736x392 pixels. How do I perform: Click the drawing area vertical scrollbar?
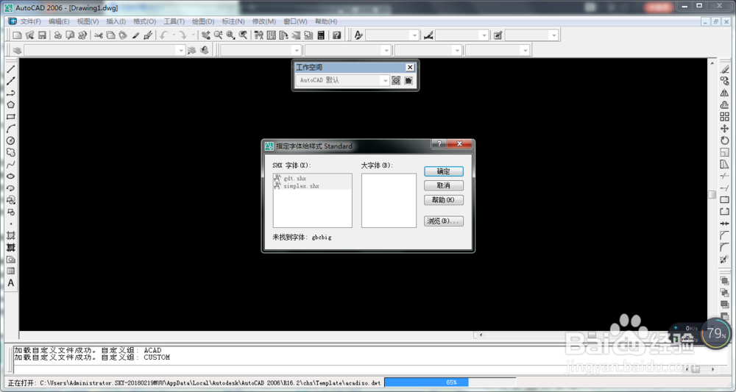pyautogui.click(x=712, y=195)
